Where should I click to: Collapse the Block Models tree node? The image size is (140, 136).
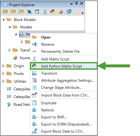pyautogui.click(x=4, y=19)
